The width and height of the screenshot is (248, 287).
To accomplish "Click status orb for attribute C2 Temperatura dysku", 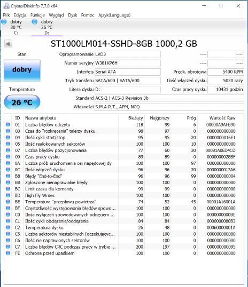I will (8, 227).
